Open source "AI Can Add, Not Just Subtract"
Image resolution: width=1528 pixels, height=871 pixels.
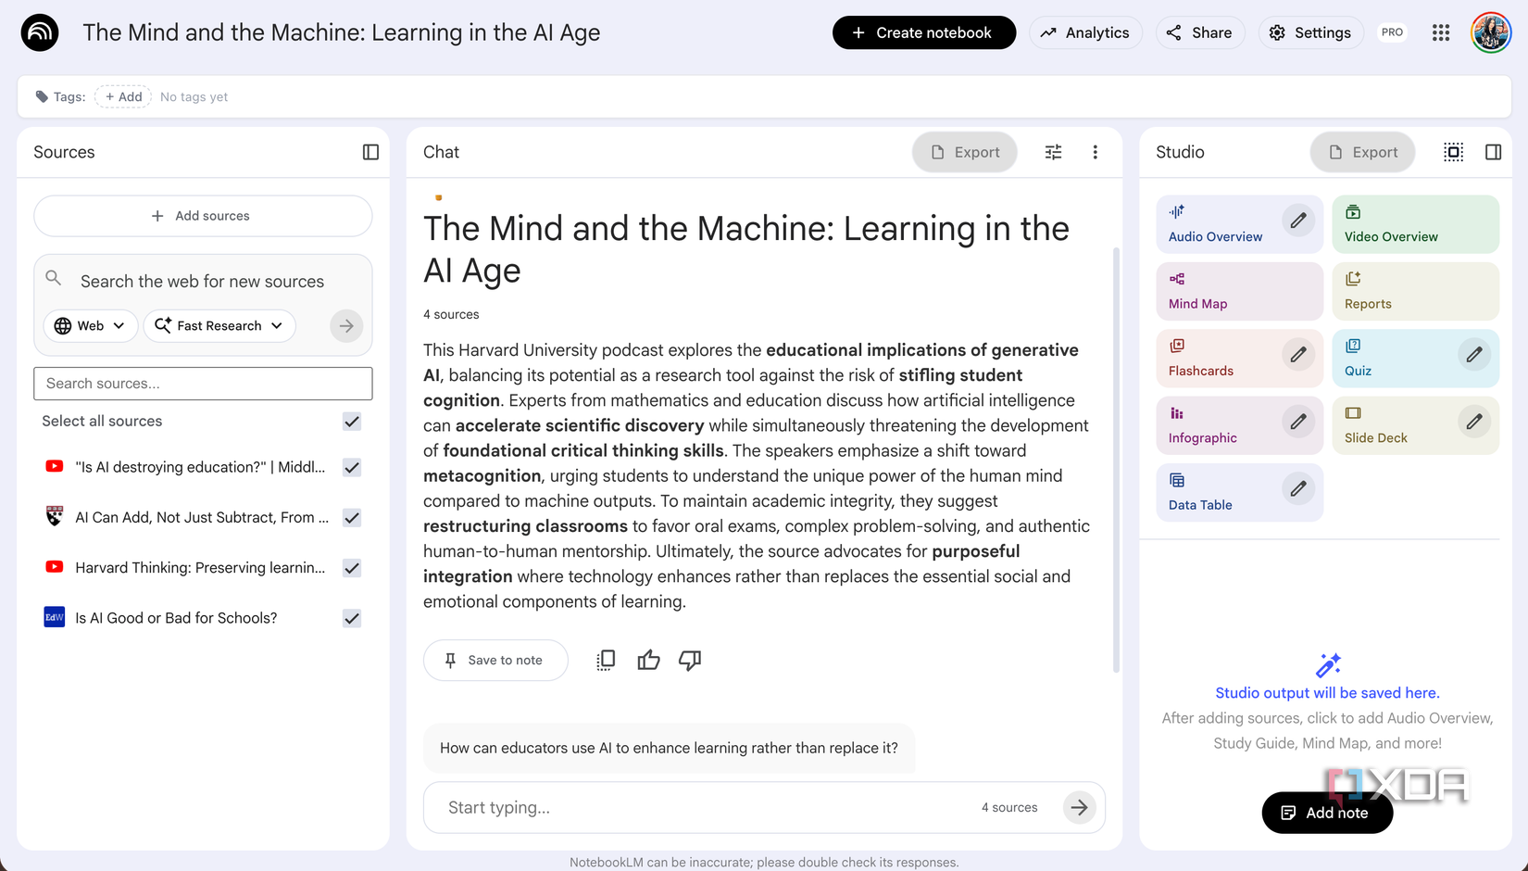point(202,518)
